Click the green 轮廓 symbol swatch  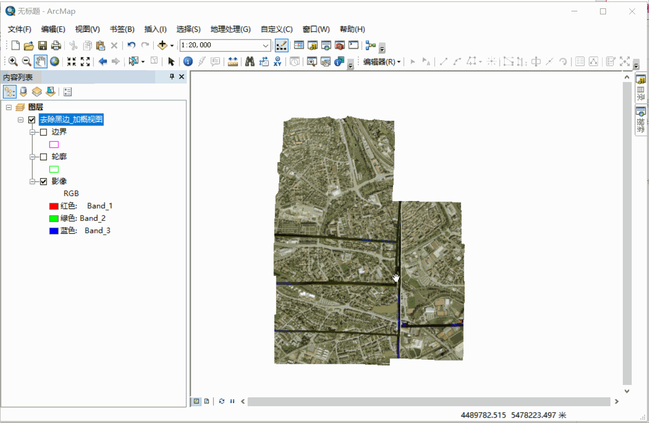click(54, 169)
